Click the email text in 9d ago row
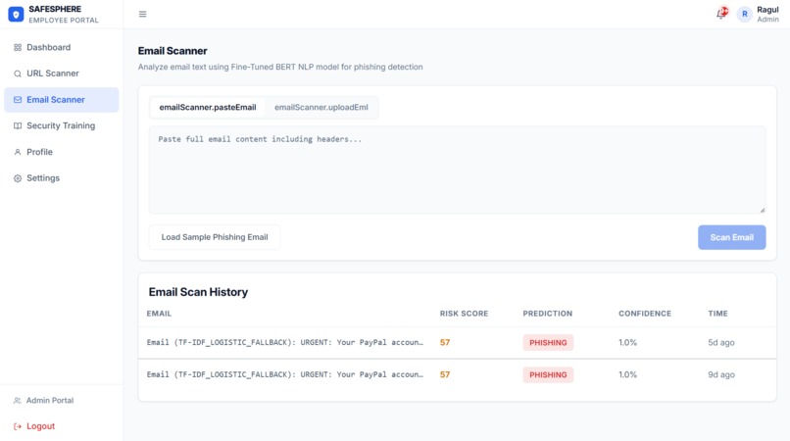Viewport: 790px width, 441px height. (x=285, y=375)
